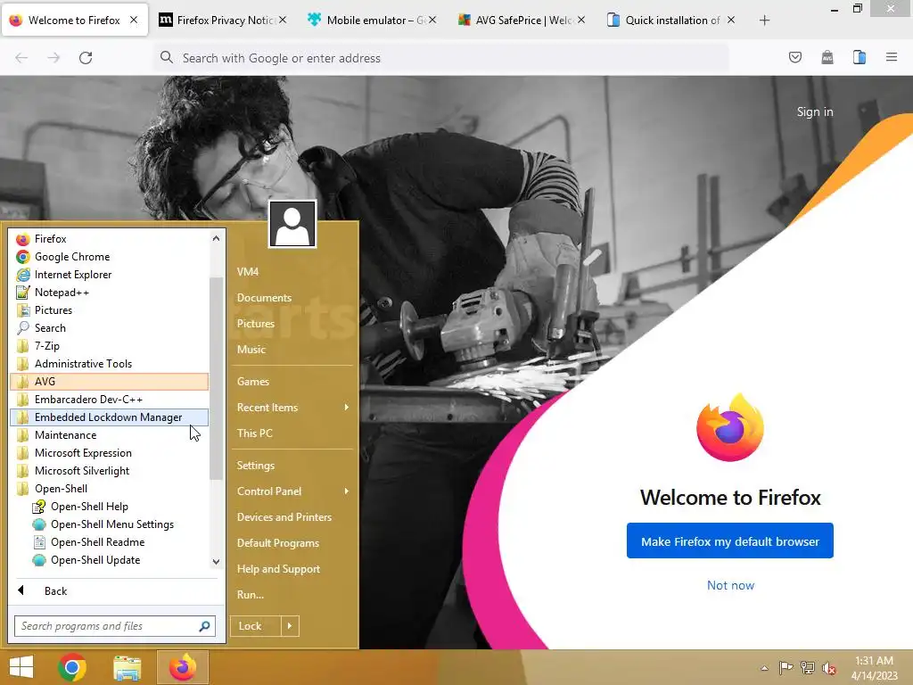913x685 pixels.
Task: Focus the Firefox address bar
Action: click(440, 58)
